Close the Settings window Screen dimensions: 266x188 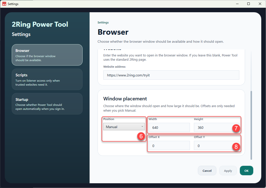(x=260, y=4)
